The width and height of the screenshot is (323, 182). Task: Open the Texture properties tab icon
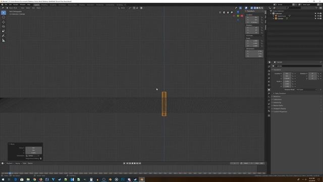269,116
